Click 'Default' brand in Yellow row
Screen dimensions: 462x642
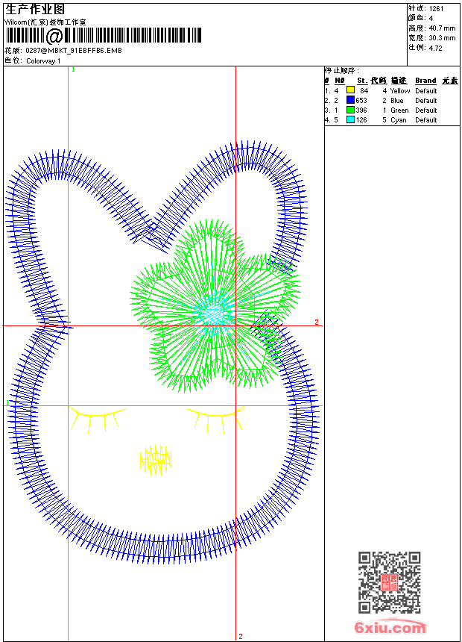coord(426,91)
